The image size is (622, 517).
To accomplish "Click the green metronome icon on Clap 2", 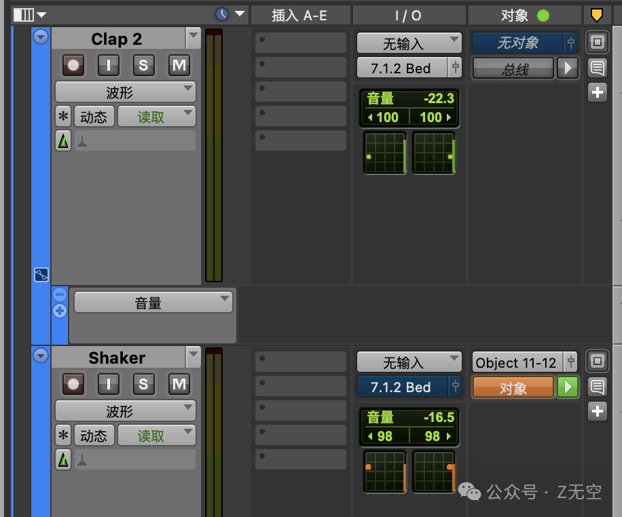I will coord(63,141).
